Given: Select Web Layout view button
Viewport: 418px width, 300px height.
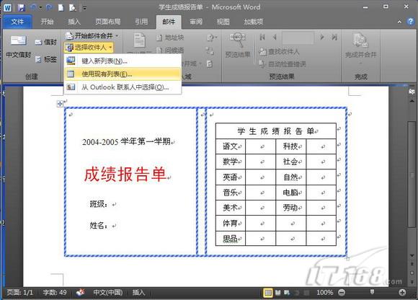Looking at the screenshot, I should (287, 293).
